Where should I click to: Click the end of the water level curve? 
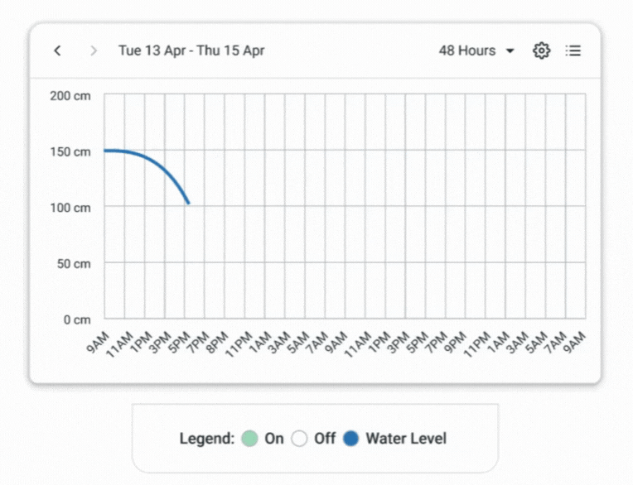pos(189,203)
